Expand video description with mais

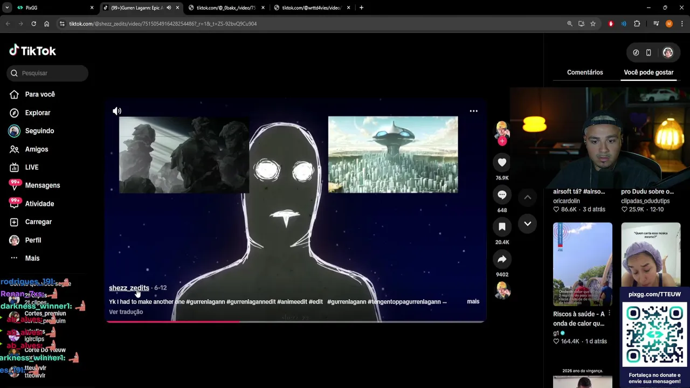(473, 301)
